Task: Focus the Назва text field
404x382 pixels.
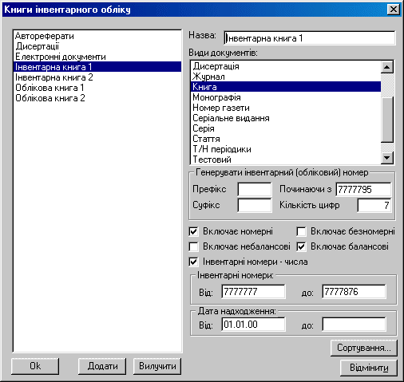Action: (310, 38)
